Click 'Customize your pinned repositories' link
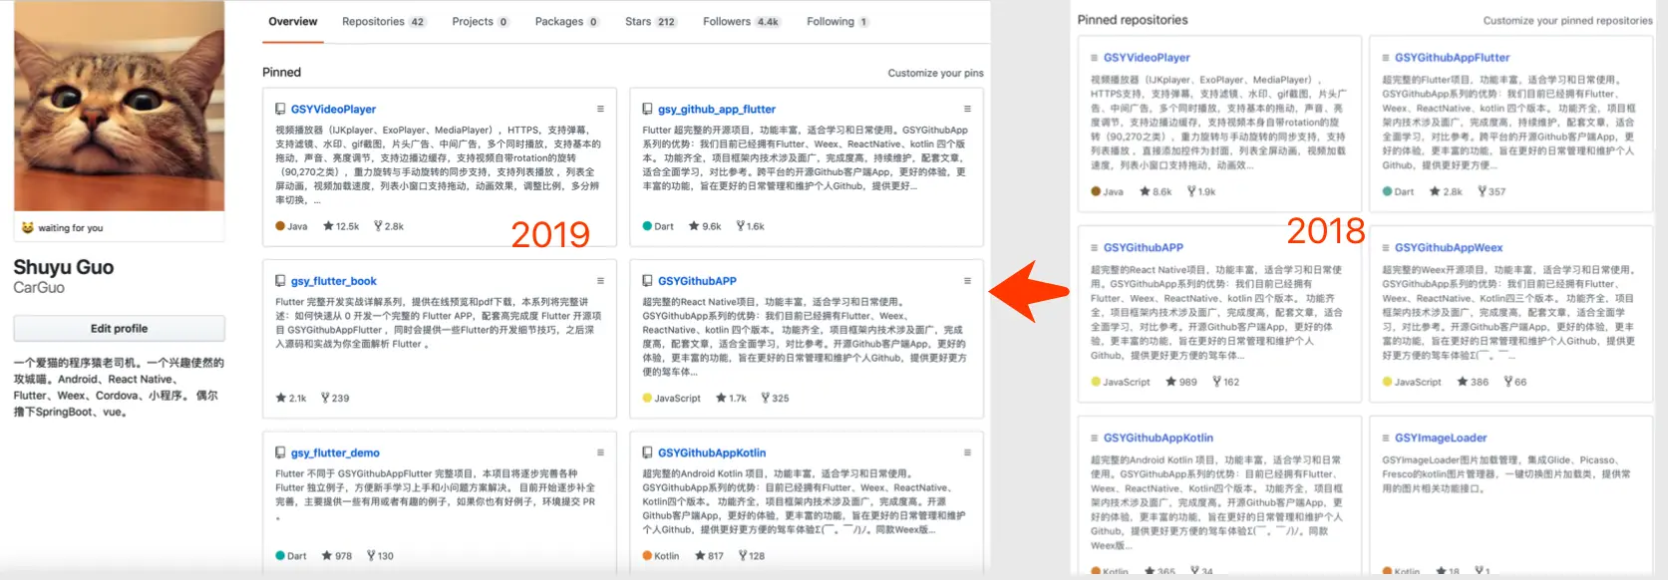Viewport: 1668px width, 580px height. 1567,20
